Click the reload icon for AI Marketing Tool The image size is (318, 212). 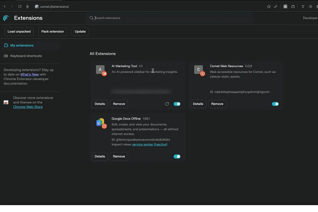[167, 104]
